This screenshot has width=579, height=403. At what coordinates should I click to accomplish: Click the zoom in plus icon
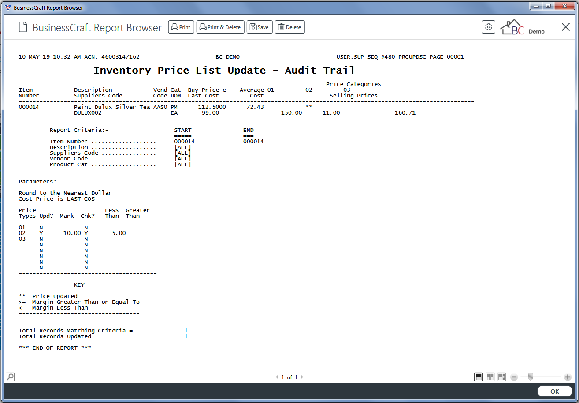pos(568,377)
